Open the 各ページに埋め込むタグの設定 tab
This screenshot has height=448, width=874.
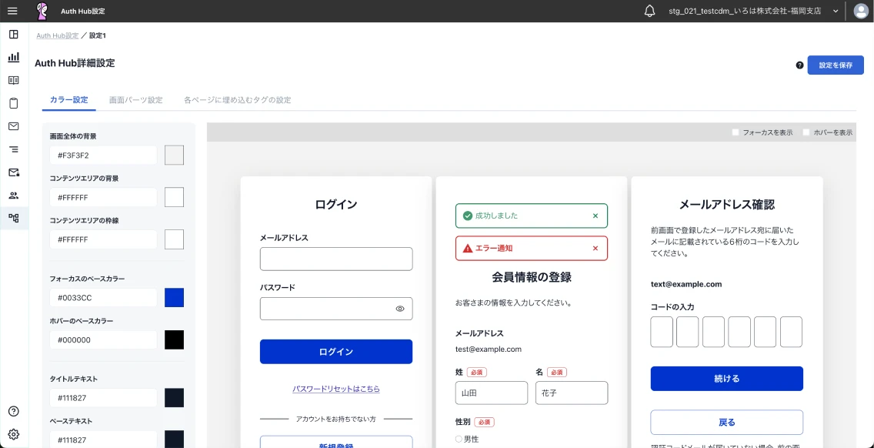point(237,100)
